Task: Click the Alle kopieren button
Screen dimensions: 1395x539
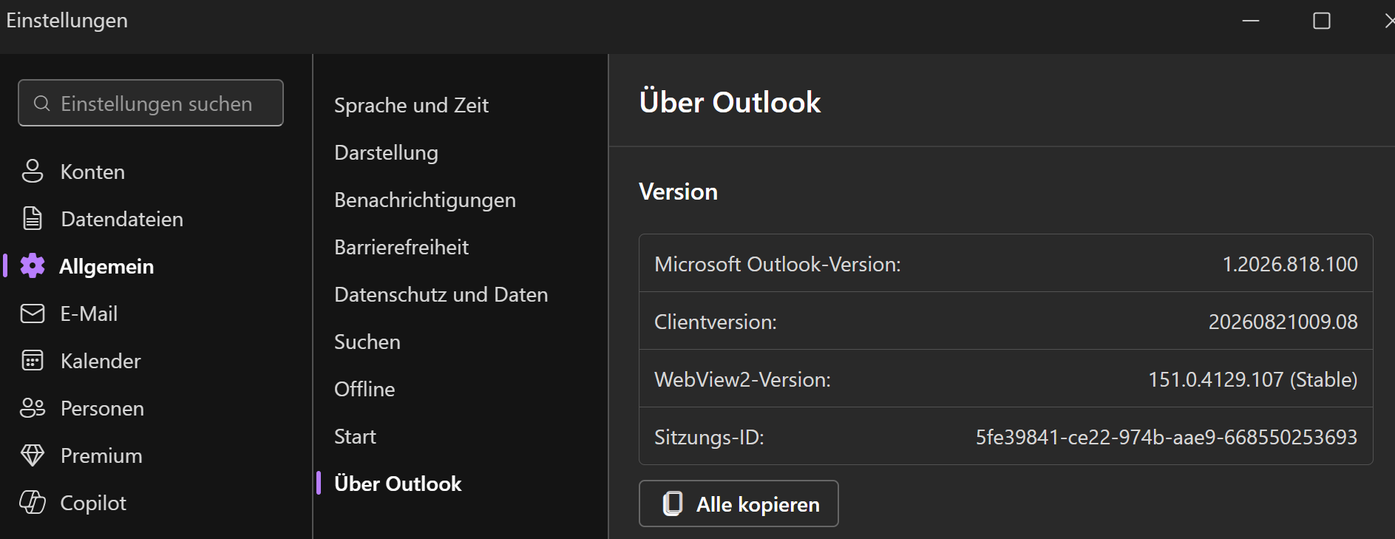Action: [739, 504]
